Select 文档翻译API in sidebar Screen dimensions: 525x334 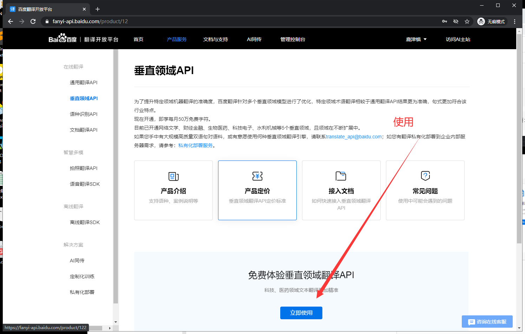tap(84, 130)
